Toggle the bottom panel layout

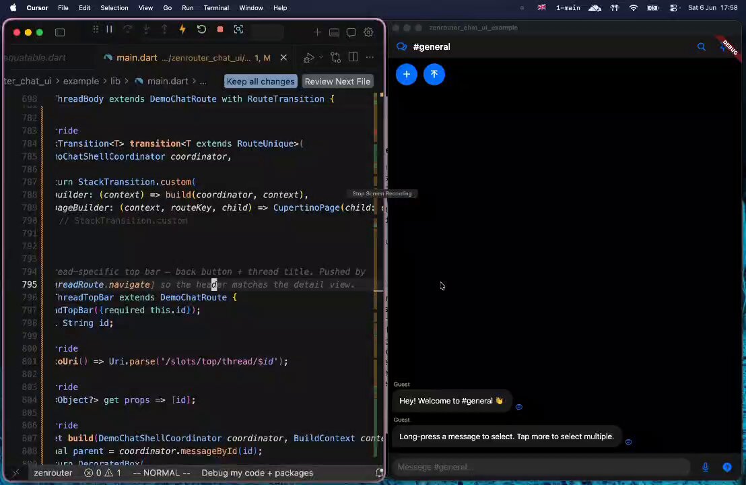tap(334, 32)
